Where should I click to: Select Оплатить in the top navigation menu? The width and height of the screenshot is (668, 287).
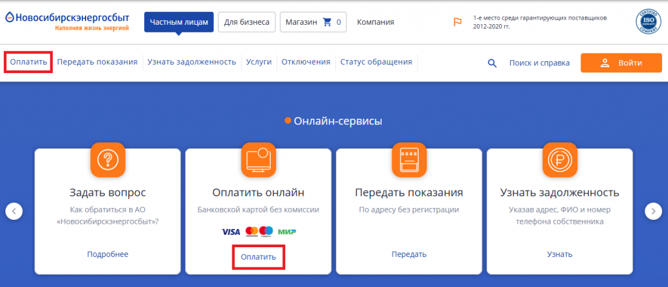pyautogui.click(x=29, y=62)
